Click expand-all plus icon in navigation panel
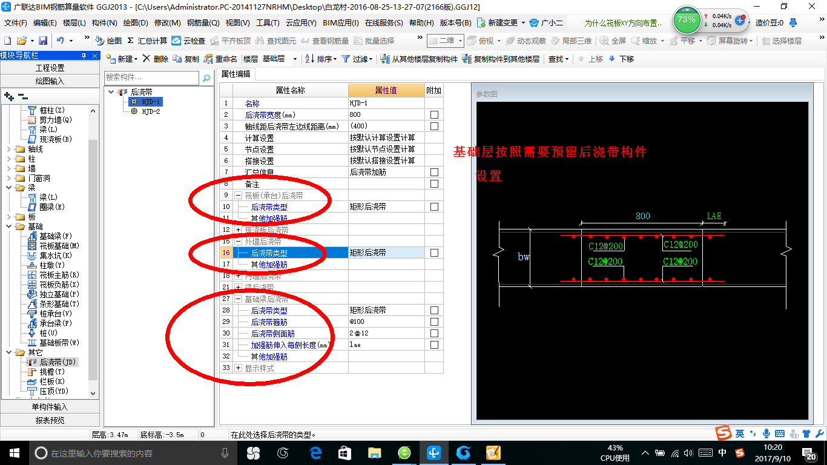The image size is (827, 465). tap(9, 96)
